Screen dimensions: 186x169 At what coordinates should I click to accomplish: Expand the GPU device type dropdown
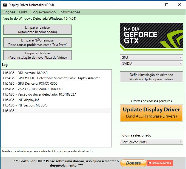151,58
